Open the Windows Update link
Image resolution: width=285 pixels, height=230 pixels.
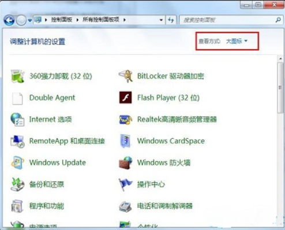57,163
